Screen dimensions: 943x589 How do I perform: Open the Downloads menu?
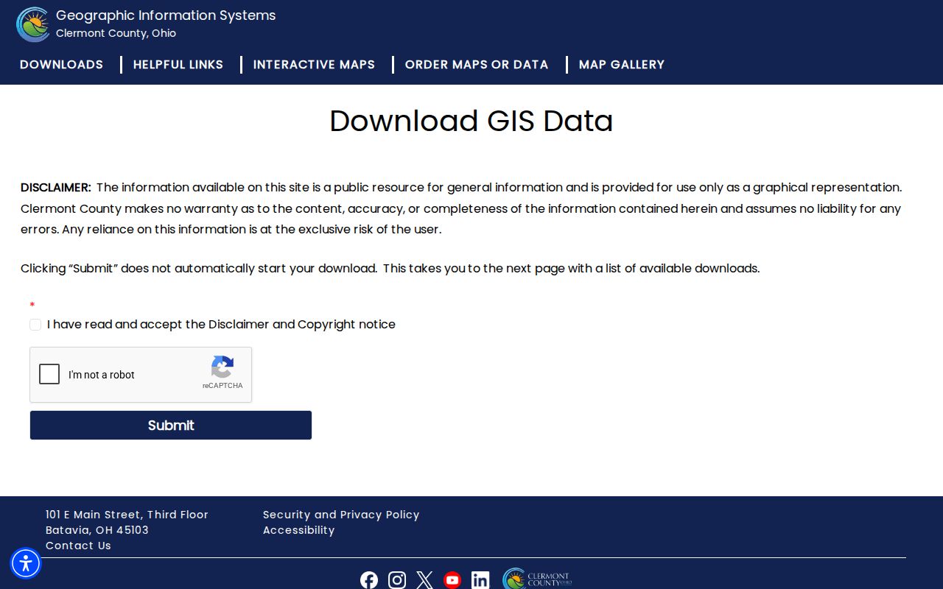61,65
